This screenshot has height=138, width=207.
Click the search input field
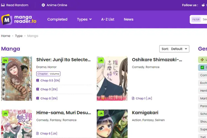[204, 19]
